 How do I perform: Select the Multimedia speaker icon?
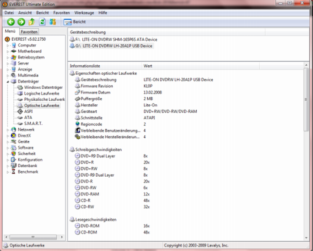pos(13,75)
